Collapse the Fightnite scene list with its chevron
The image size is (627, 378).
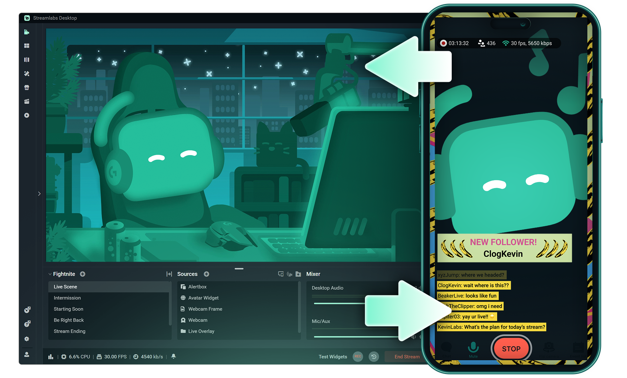50,274
